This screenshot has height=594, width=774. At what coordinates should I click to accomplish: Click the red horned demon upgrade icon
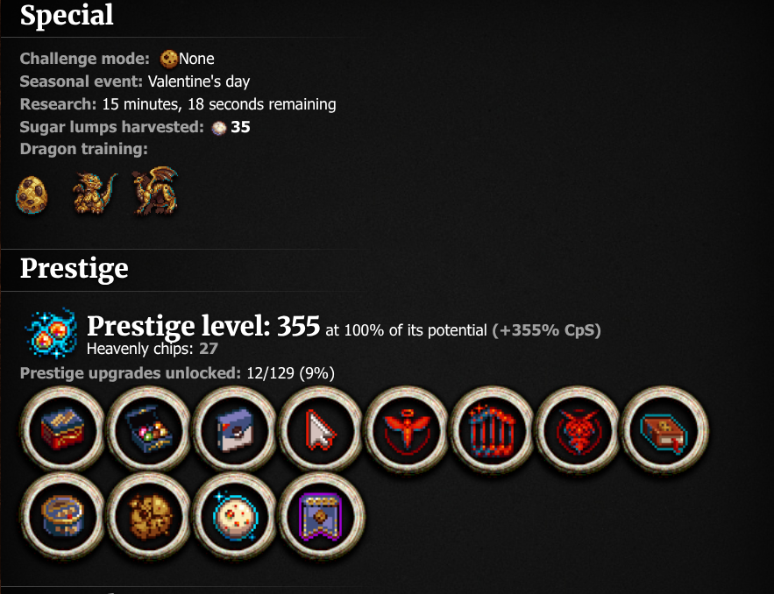click(x=578, y=428)
